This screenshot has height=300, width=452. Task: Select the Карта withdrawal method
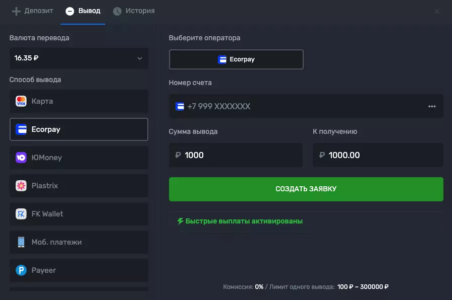79,101
